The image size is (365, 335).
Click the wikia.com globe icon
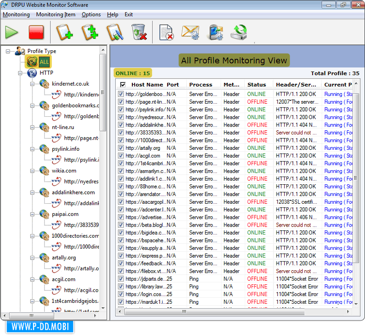coord(44,171)
